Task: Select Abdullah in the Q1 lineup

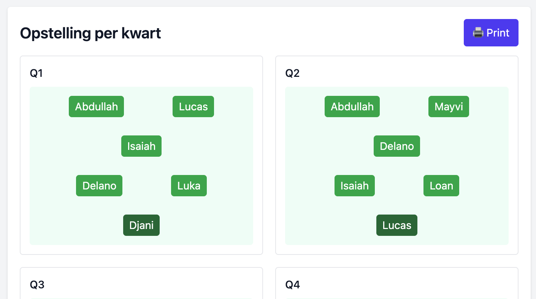Action: pos(96,107)
